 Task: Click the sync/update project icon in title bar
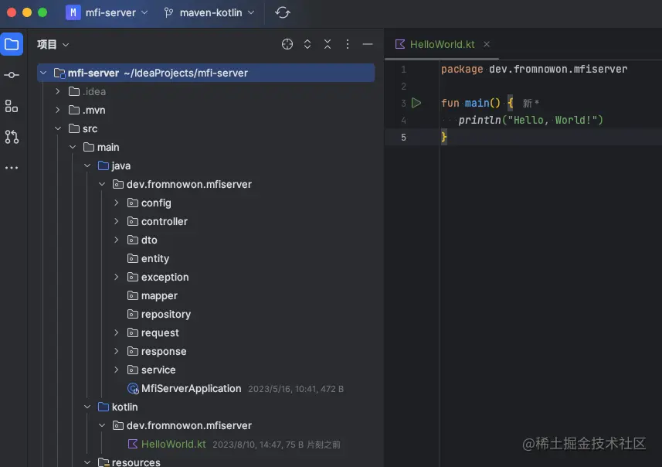pyautogui.click(x=283, y=12)
